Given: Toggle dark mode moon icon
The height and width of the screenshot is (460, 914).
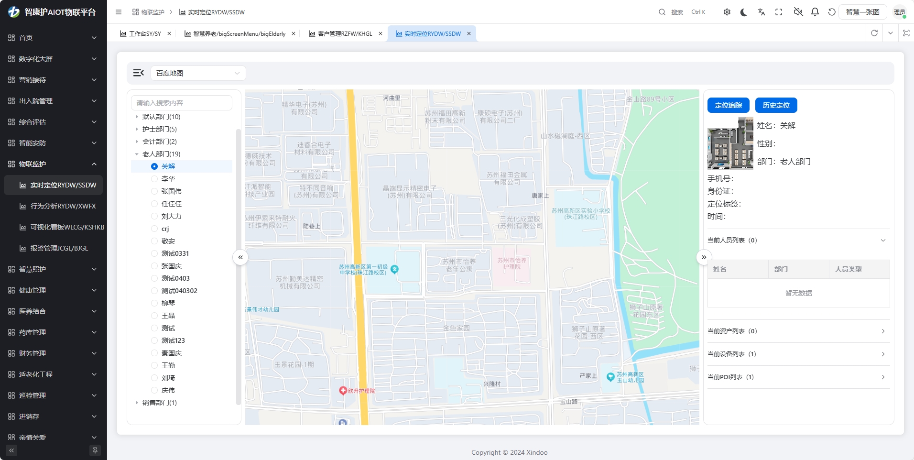Looking at the screenshot, I should pyautogui.click(x=744, y=12).
